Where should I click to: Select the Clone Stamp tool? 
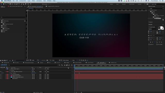23,4
